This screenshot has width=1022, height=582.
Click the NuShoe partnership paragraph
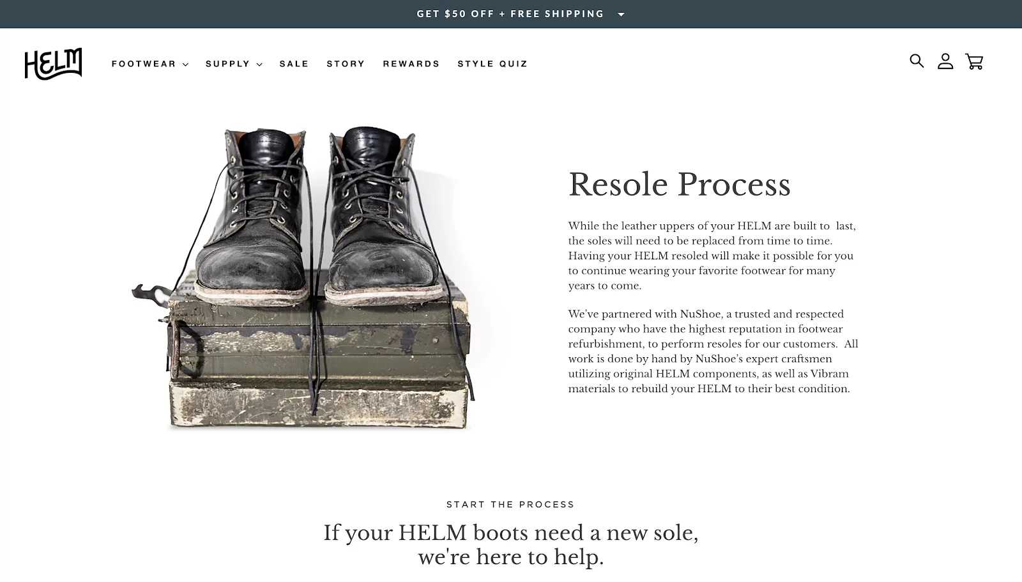coord(713,351)
